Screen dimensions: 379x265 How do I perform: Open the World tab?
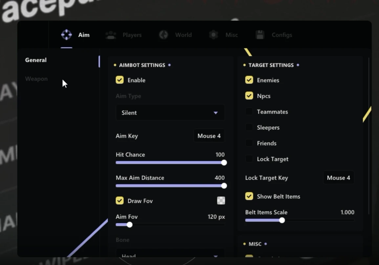pyautogui.click(x=183, y=35)
